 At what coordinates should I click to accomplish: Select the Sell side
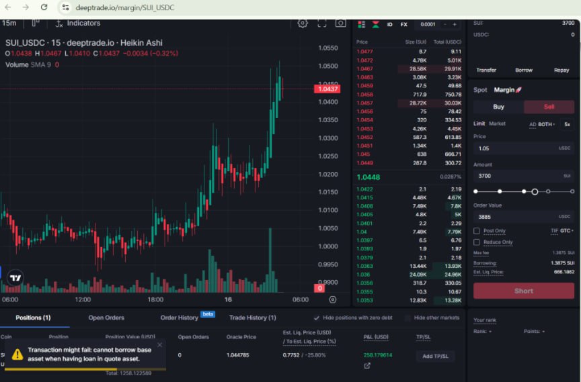[549, 107]
